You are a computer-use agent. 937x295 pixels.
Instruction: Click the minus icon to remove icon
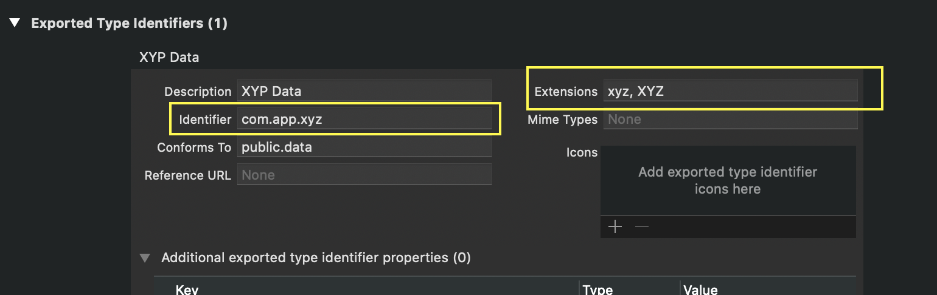click(x=642, y=227)
